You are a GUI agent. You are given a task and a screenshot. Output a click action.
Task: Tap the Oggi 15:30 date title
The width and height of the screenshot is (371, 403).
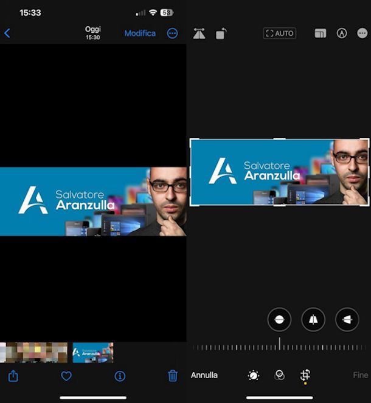[92, 33]
